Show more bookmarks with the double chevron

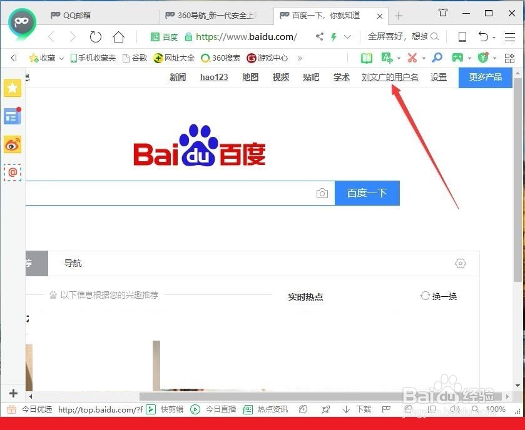pos(300,59)
